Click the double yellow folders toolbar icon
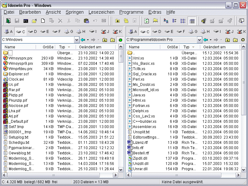Image resolution: width=248 pixels, height=186 pixels. (126, 21)
